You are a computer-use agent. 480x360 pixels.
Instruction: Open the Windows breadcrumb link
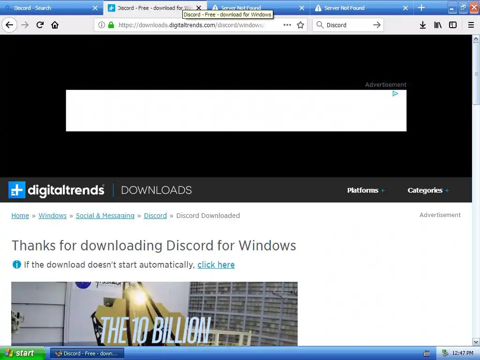pos(52,216)
